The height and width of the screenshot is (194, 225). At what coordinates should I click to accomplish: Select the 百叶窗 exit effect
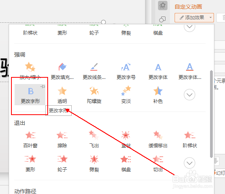pos(30,139)
